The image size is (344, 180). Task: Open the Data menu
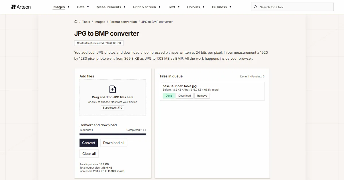click(x=81, y=7)
